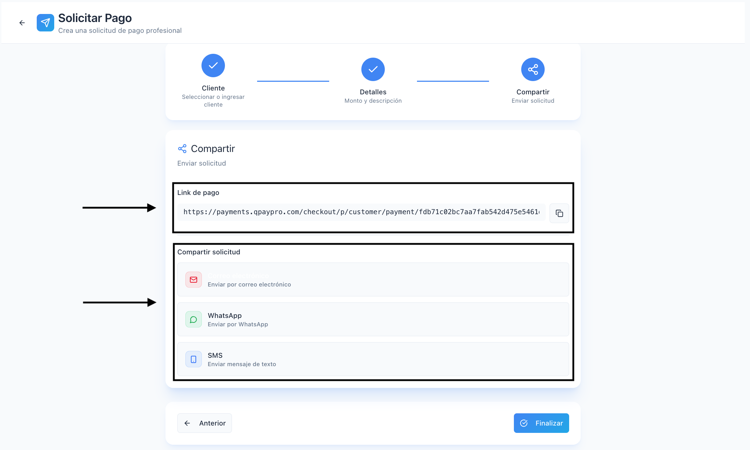Select the payment link URL field
The height and width of the screenshot is (450, 750).
pyautogui.click(x=361, y=212)
